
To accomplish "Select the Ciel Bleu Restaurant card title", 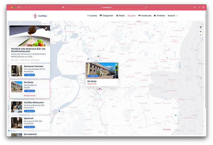I will pyautogui.click(x=34, y=102).
